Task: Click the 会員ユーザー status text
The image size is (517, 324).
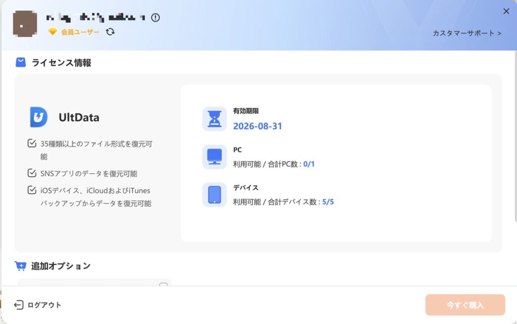Action: [80, 32]
